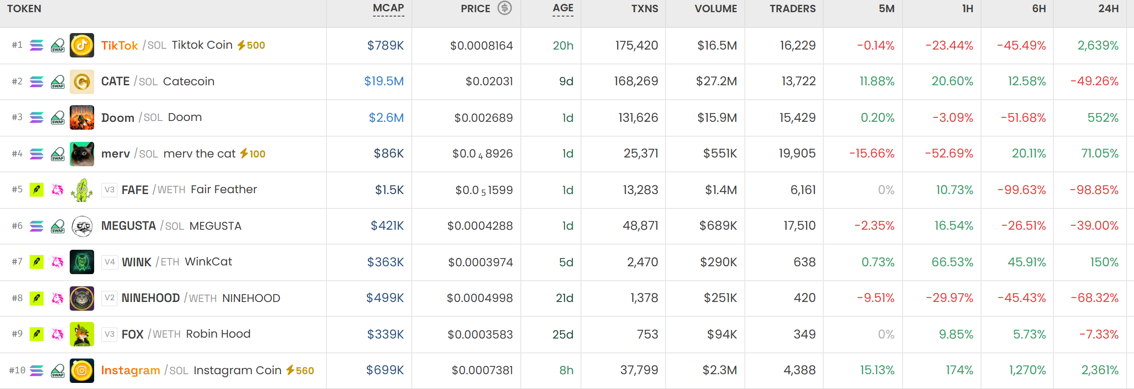Click the WinkCat token logo
Screen dimensions: 1134x389
[x=82, y=262]
